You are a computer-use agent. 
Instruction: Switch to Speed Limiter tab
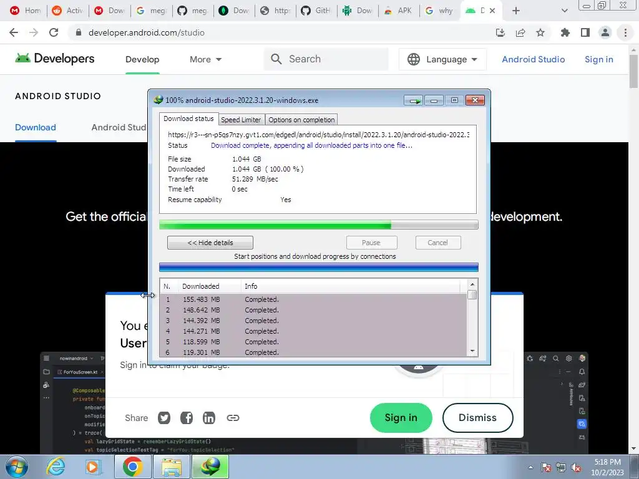pos(241,120)
